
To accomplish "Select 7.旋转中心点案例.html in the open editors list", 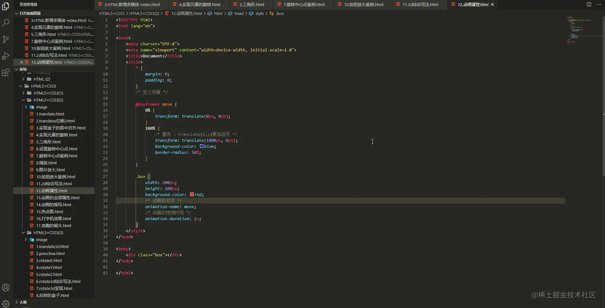I will pos(54,41).
